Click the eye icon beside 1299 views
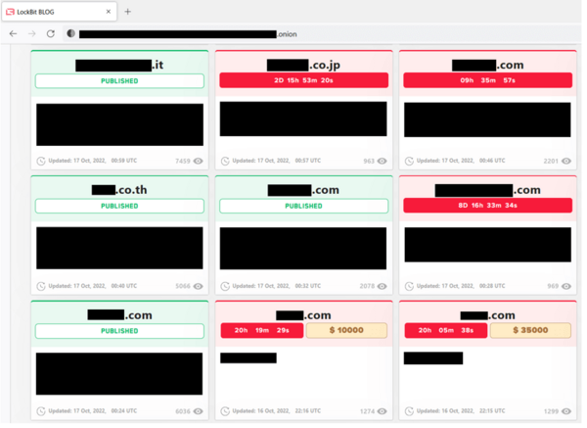The width and height of the screenshot is (587, 428). [566, 411]
